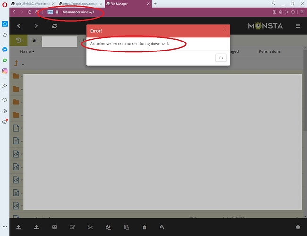Refresh the Monsta file listing
The height and width of the screenshot is (236, 307).
click(54, 26)
